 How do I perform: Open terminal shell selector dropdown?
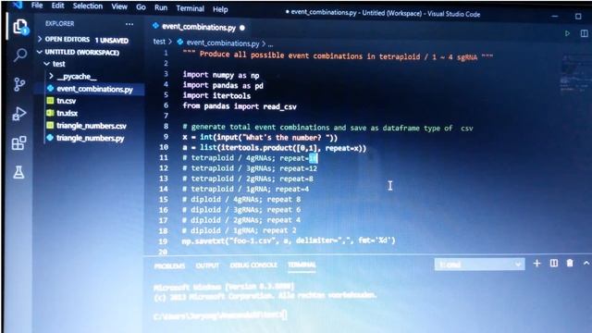(479, 265)
